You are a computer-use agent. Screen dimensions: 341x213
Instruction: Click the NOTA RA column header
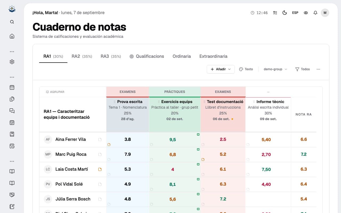click(304, 114)
